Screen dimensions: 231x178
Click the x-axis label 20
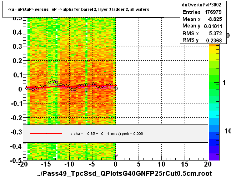click(x=208, y=164)
